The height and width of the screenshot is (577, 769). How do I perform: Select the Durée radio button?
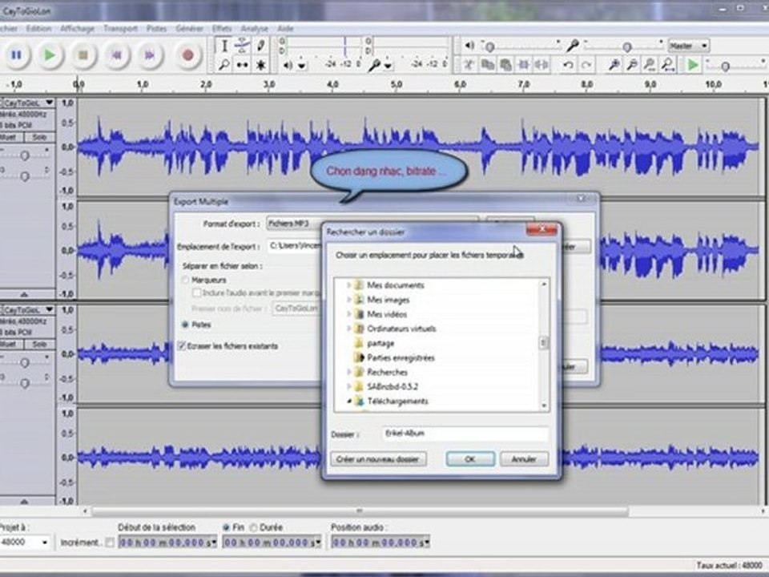(x=254, y=527)
